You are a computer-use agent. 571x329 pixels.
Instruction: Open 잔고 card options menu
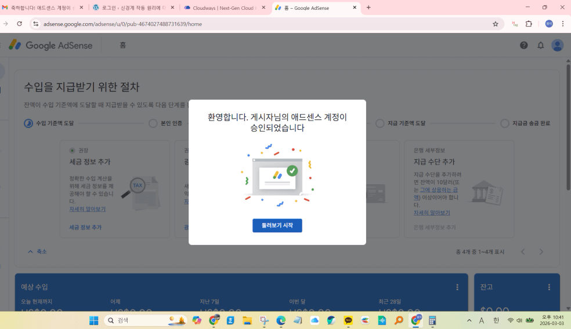click(x=549, y=287)
